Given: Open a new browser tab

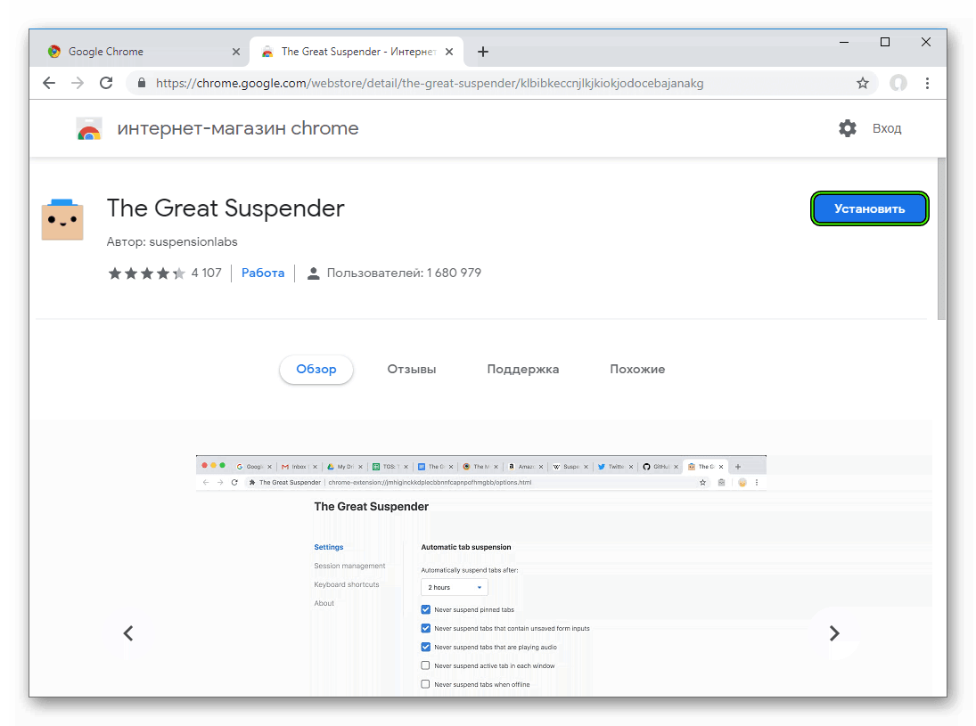Looking at the screenshot, I should [x=483, y=52].
